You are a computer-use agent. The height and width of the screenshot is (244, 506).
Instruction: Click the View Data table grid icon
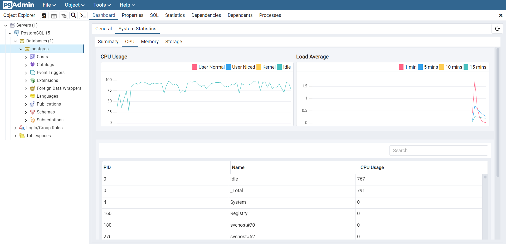pos(54,16)
